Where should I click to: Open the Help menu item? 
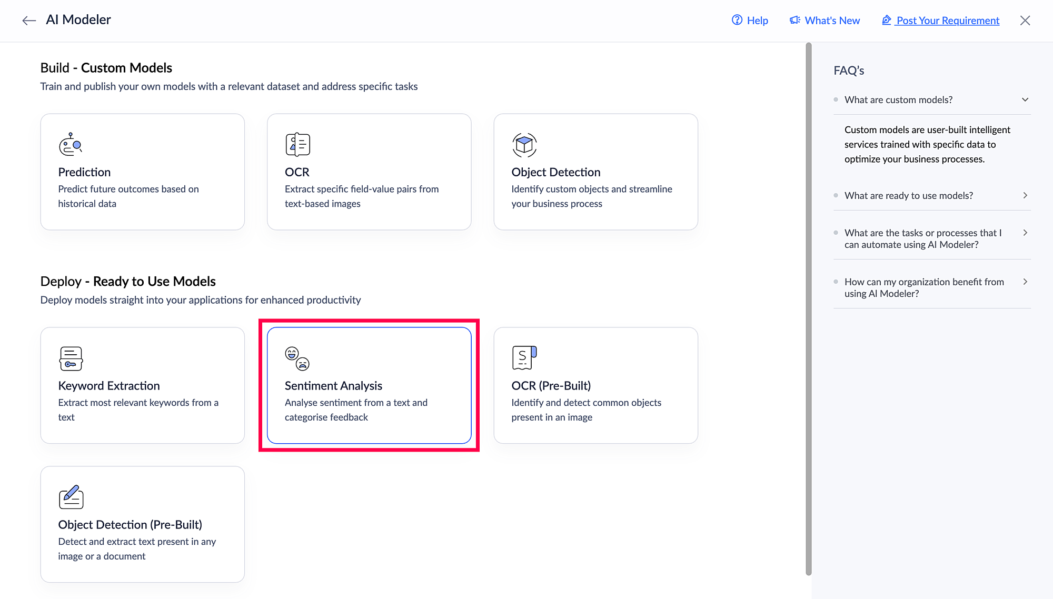pyautogui.click(x=757, y=21)
